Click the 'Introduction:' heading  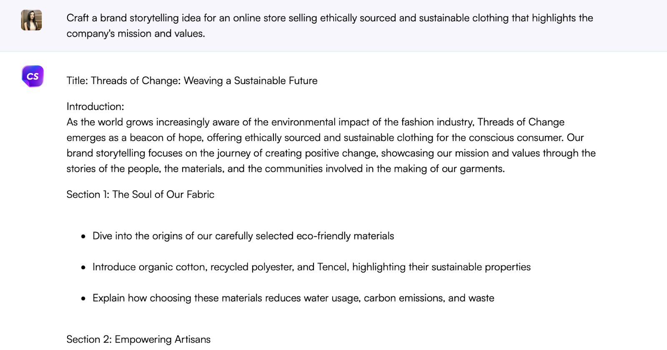coord(95,107)
